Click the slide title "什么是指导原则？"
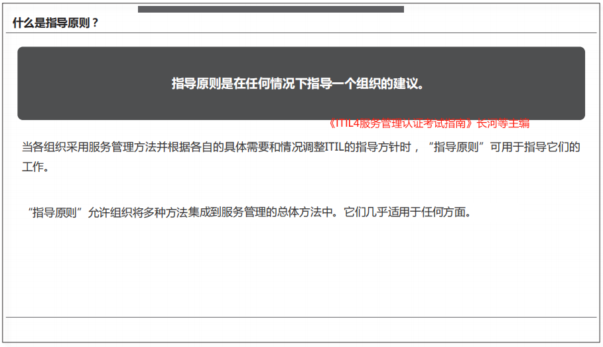 pos(56,23)
